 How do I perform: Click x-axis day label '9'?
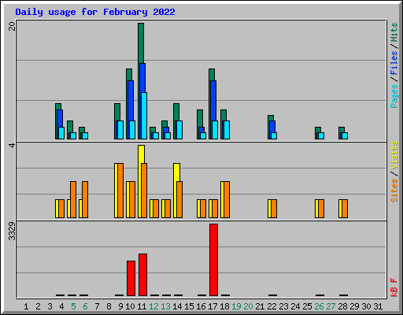point(120,306)
